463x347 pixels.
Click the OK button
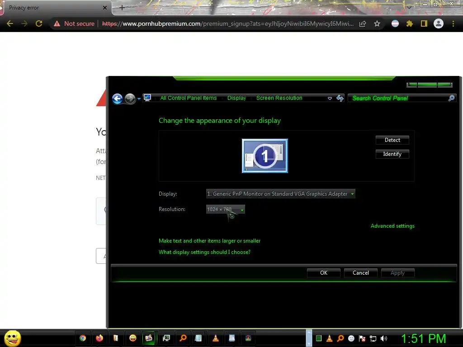click(x=324, y=273)
